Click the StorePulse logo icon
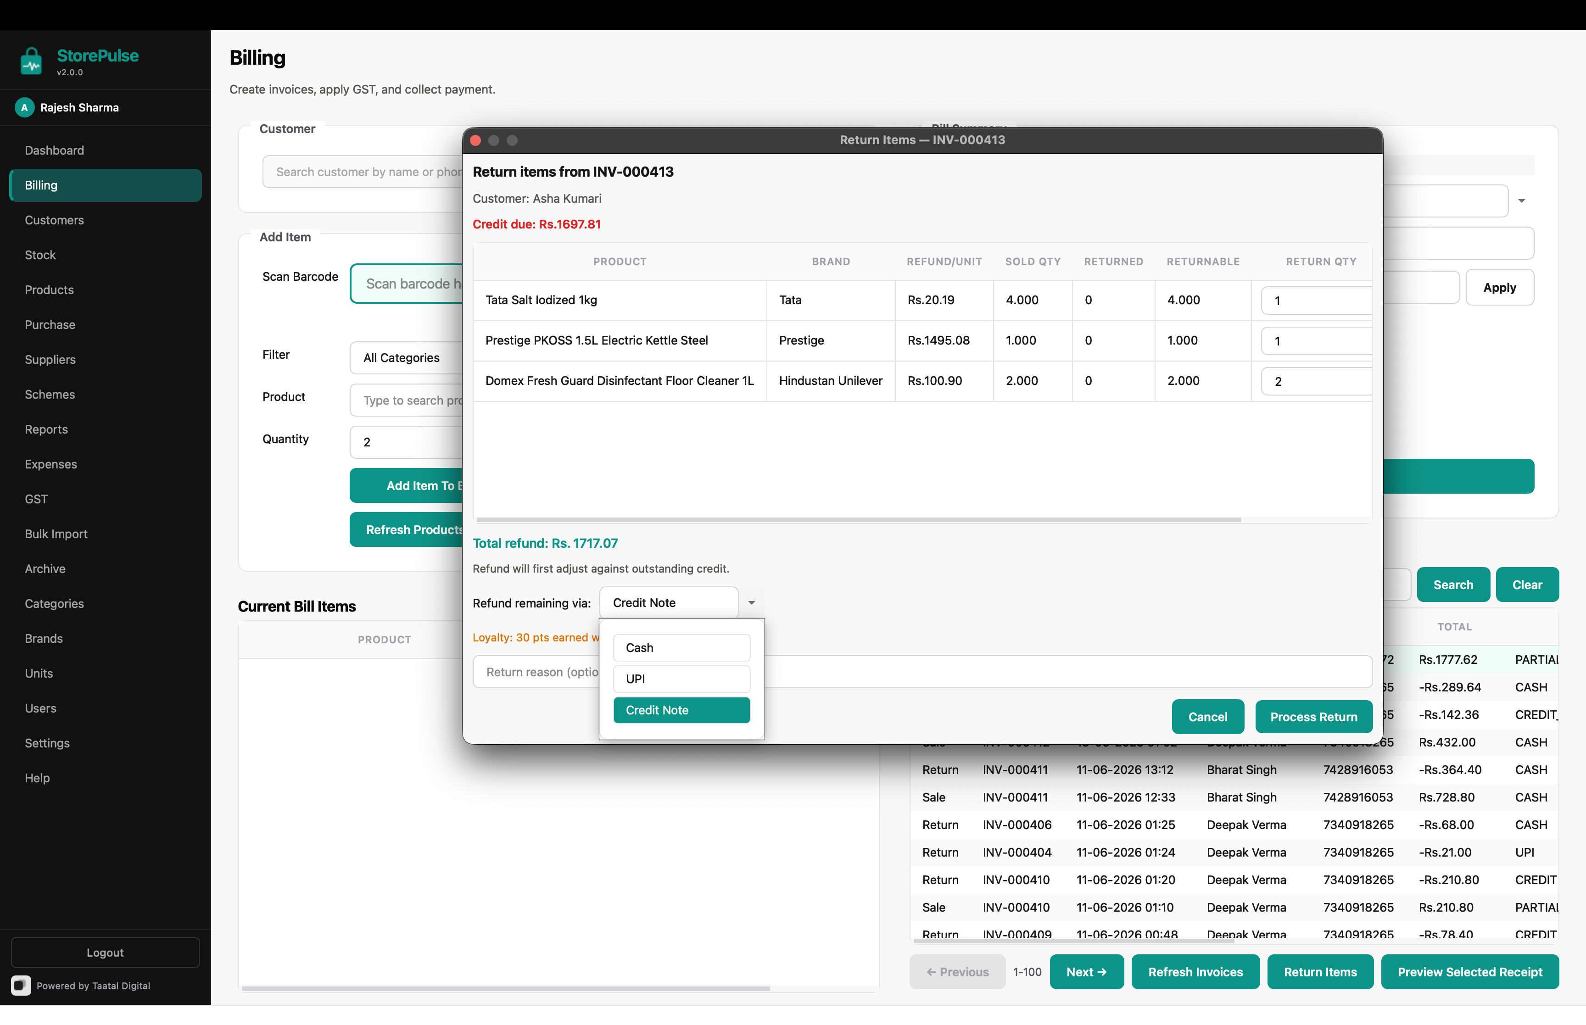This screenshot has height=1025, width=1586. (x=31, y=61)
